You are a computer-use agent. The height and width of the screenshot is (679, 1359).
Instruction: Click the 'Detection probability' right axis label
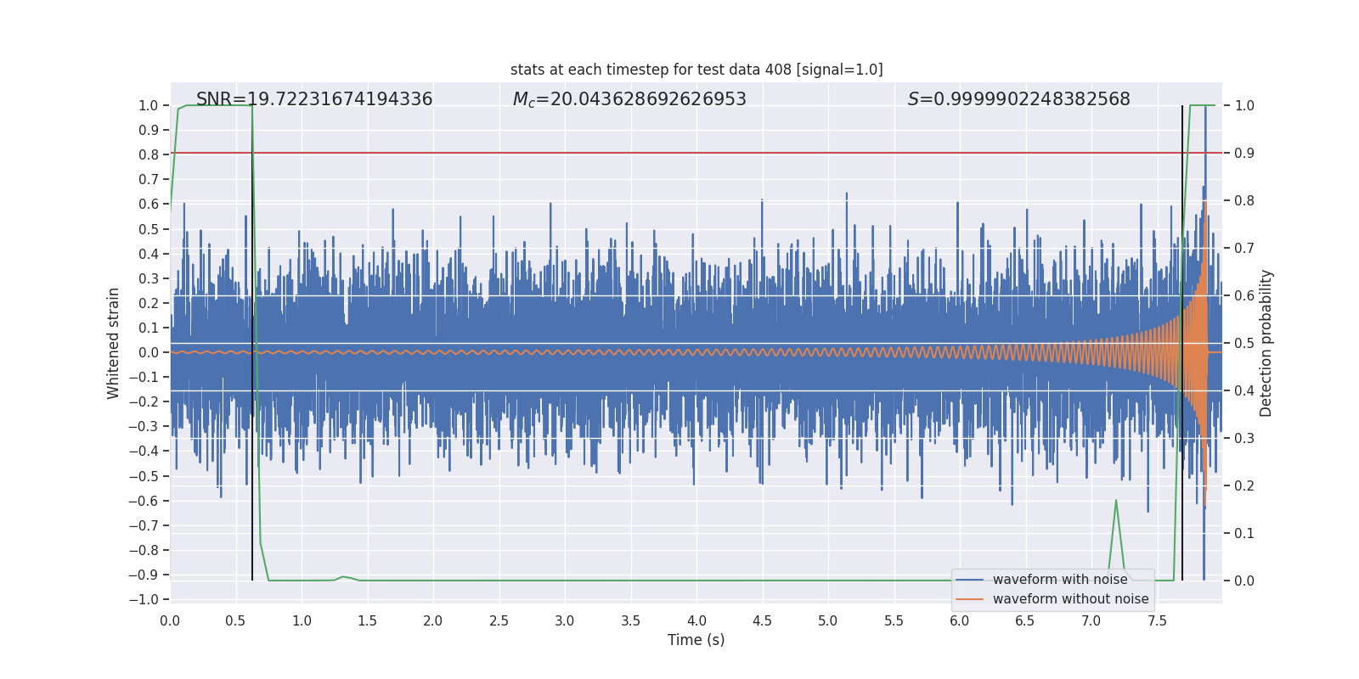coord(1266,344)
